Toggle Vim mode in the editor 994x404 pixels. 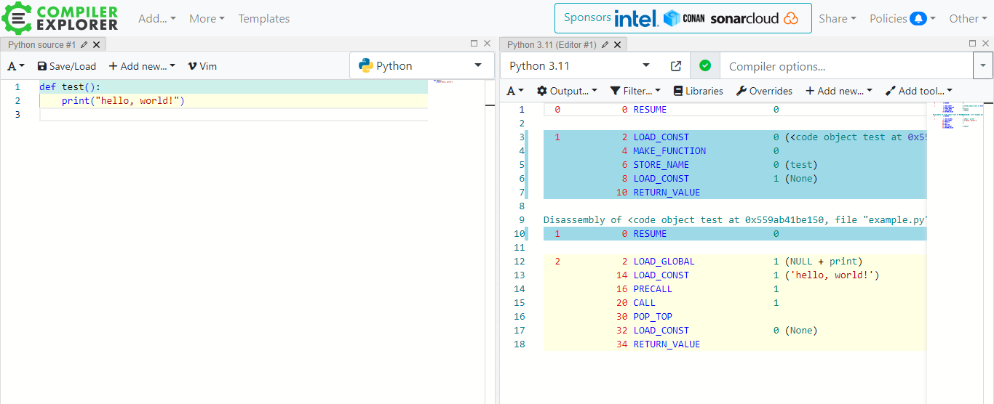point(202,66)
